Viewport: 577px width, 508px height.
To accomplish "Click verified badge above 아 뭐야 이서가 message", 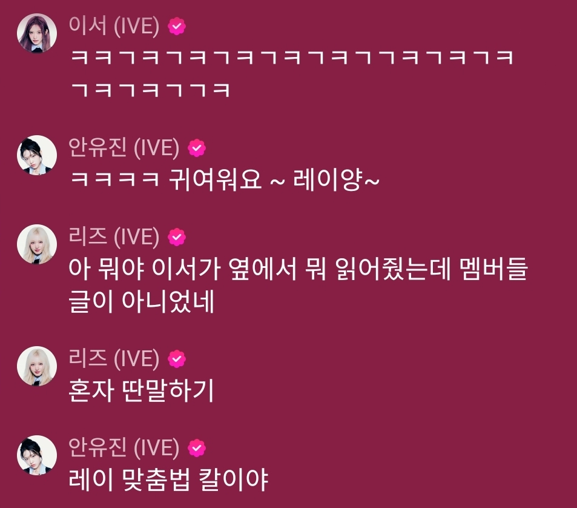I will [177, 237].
